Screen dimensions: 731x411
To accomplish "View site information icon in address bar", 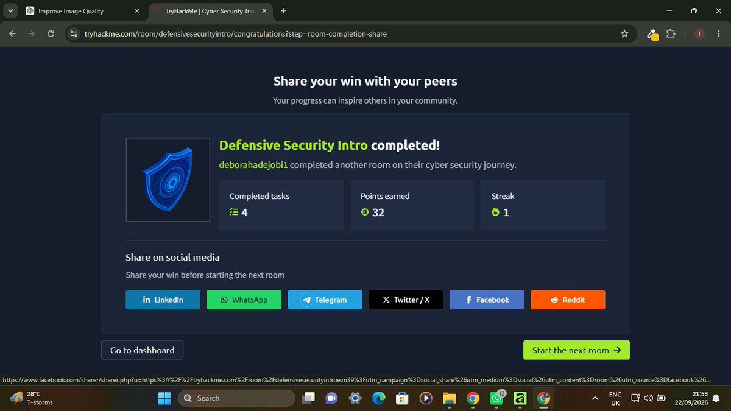I will pos(74,34).
